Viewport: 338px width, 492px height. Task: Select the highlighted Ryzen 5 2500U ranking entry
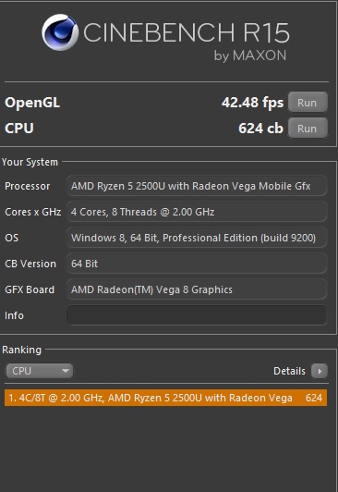165,398
